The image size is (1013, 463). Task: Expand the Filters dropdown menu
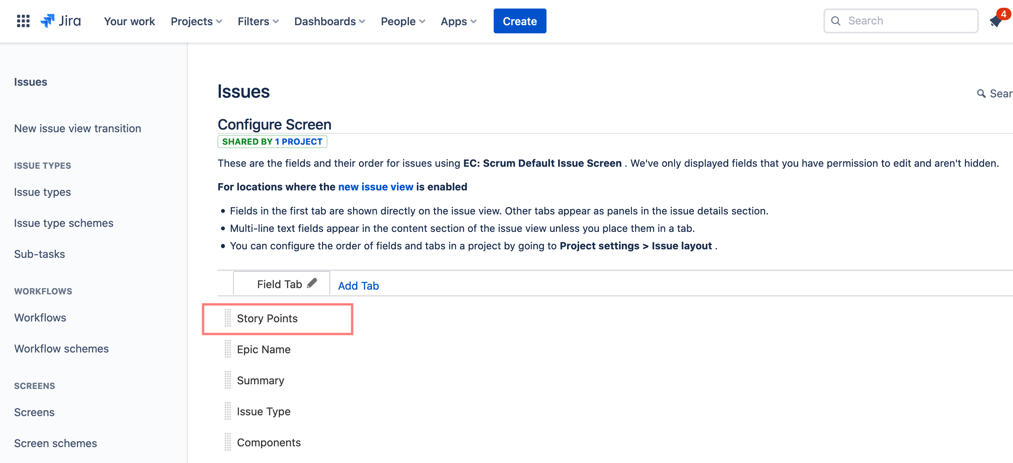[x=258, y=21]
